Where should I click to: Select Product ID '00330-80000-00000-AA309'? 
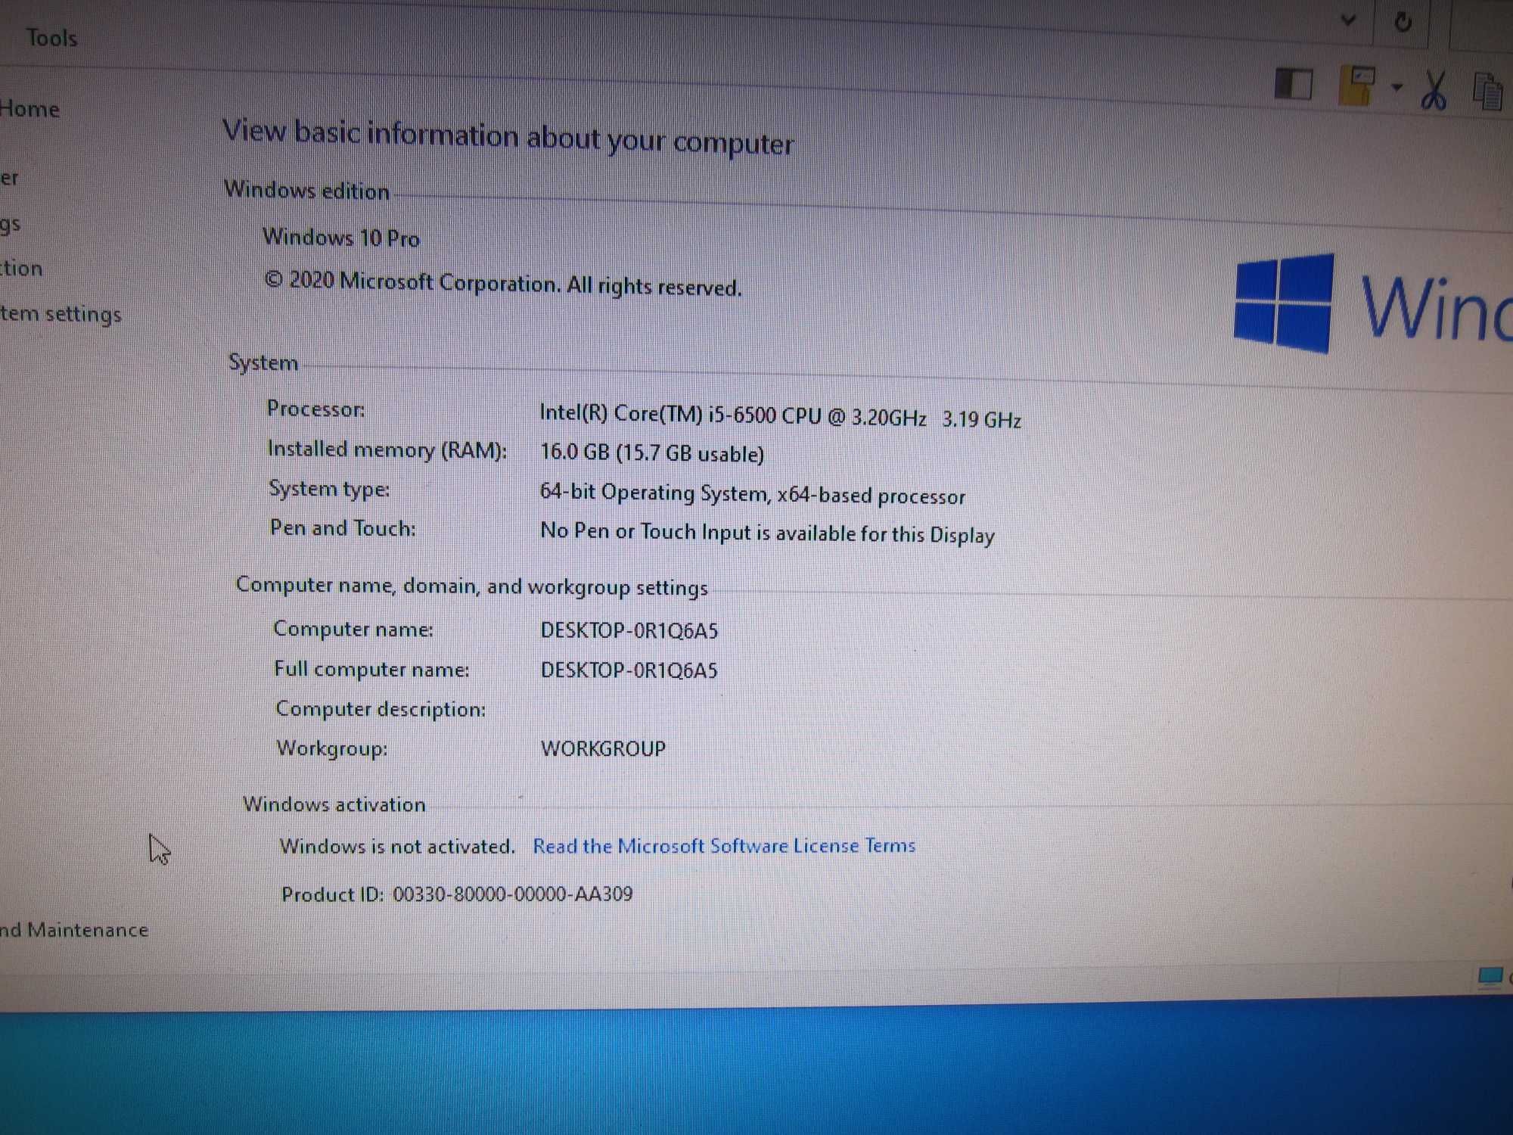pyautogui.click(x=512, y=894)
